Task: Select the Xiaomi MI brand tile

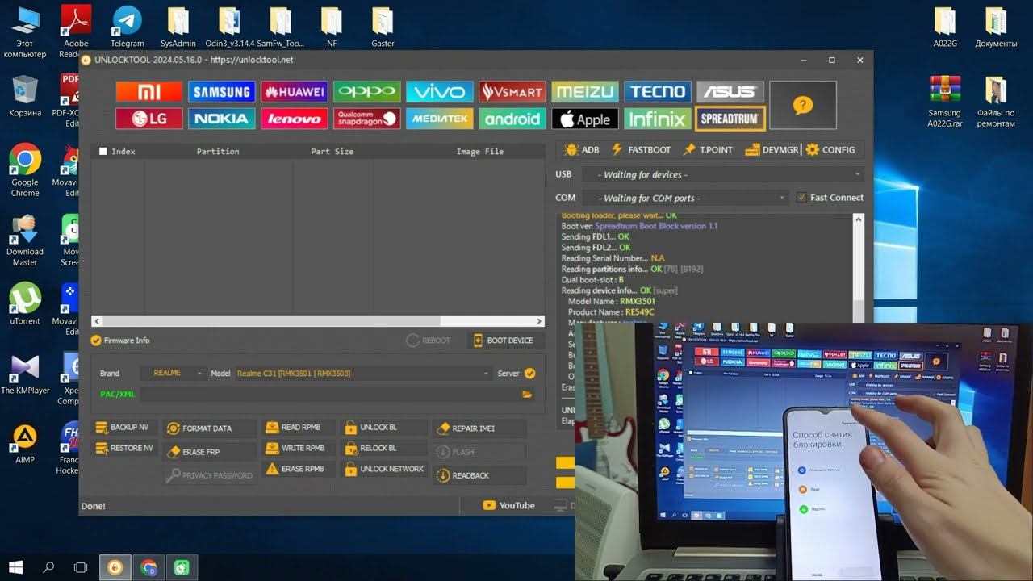Action: (x=149, y=91)
